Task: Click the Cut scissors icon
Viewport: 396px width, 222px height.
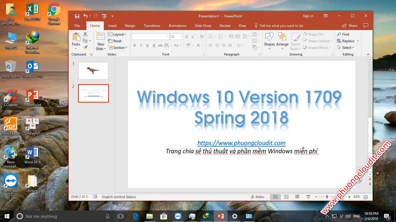Action: 85,34
